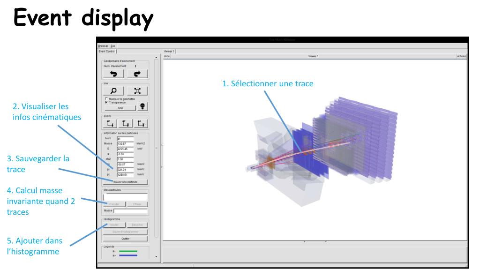Click the Event Control vertical scrollbar track

click(156, 148)
